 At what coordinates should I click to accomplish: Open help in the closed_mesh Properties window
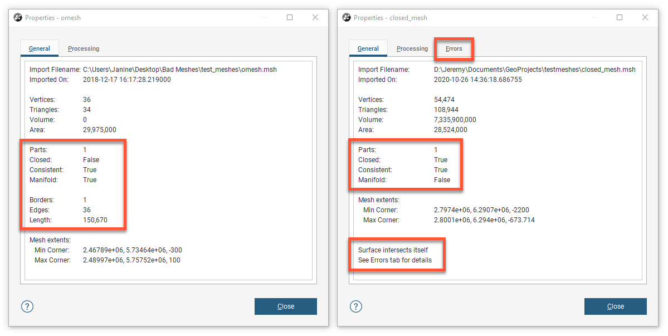coord(356,306)
